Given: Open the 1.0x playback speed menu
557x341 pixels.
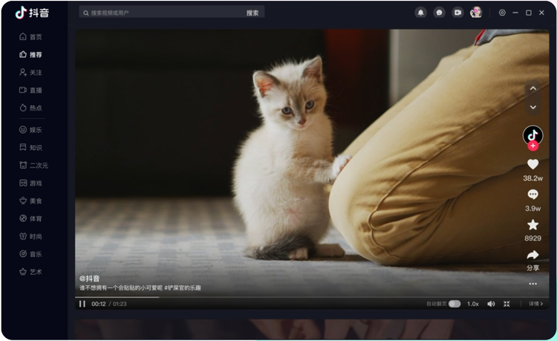Looking at the screenshot, I should coord(472,304).
